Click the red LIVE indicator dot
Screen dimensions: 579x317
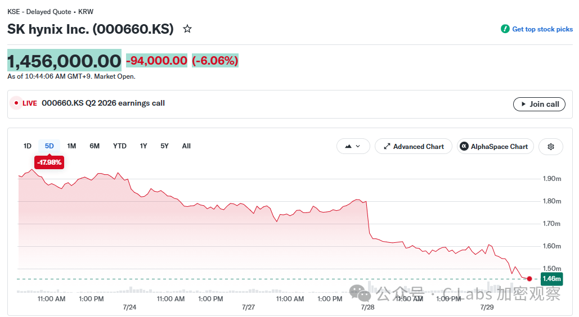coord(16,103)
